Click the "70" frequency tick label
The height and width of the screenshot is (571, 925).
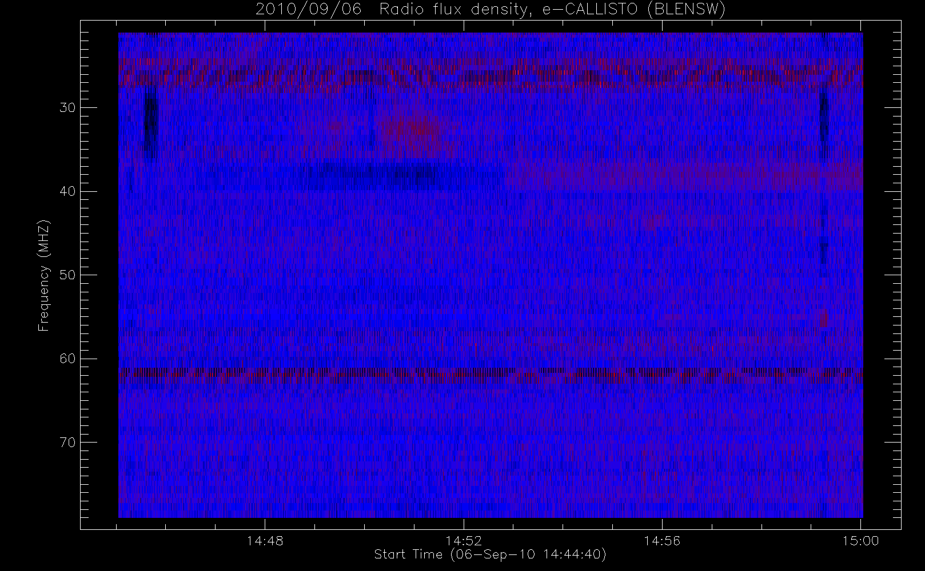tap(67, 443)
